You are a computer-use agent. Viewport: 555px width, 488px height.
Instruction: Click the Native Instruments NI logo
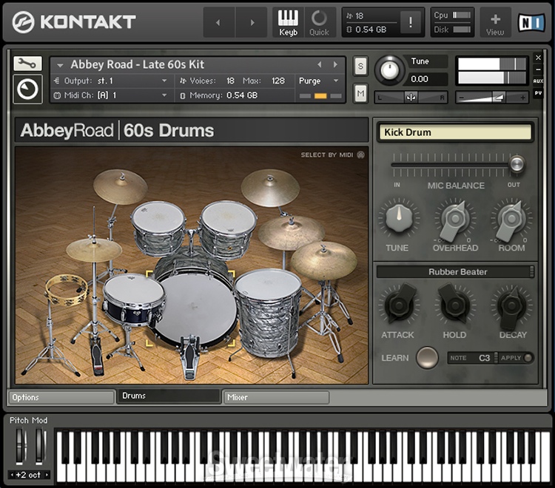point(531,23)
